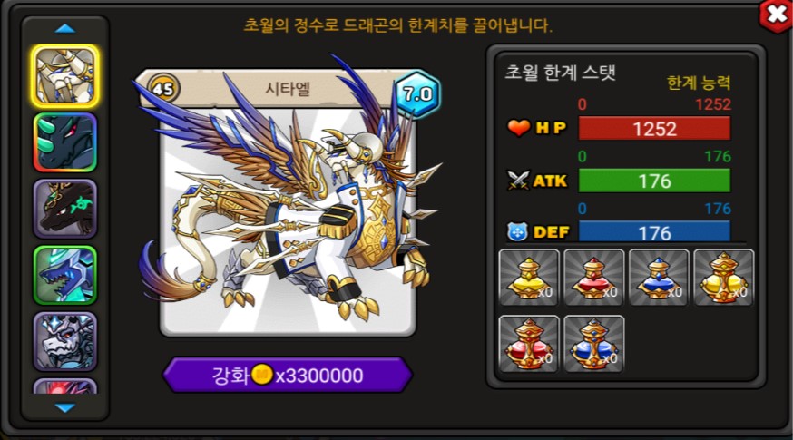The width and height of the screenshot is (793, 440).
Task: Click the blue DEF bar showing 176
Action: pyautogui.click(x=654, y=231)
